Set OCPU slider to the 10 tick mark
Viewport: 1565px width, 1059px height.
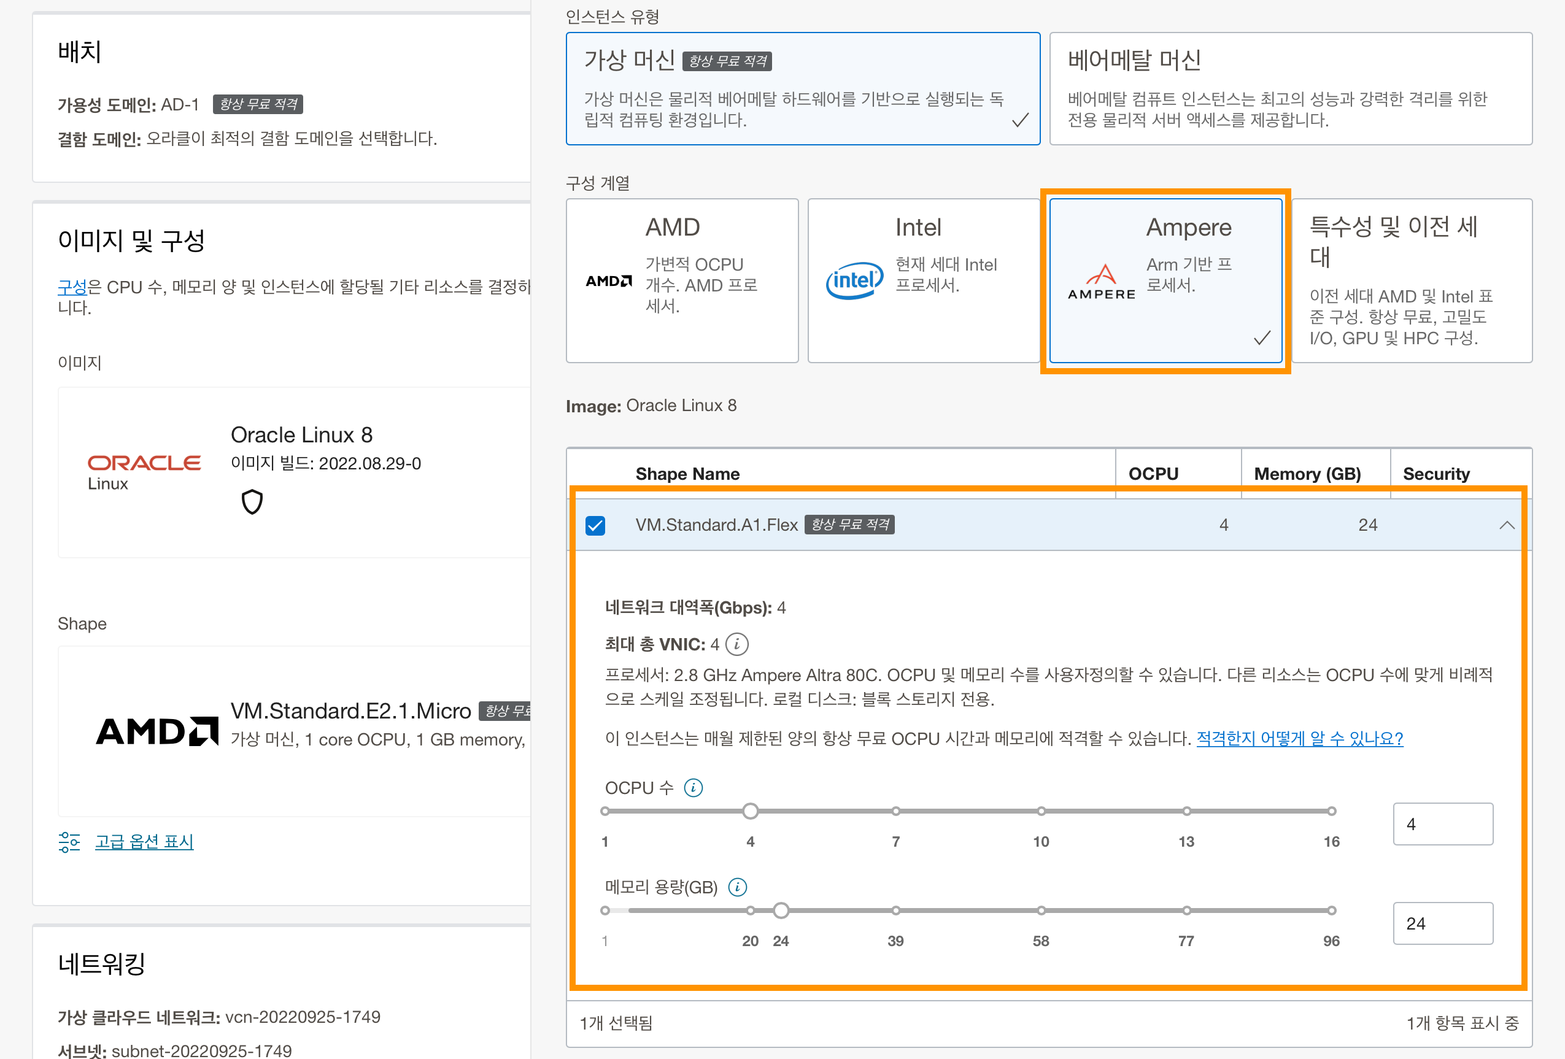point(1041,811)
